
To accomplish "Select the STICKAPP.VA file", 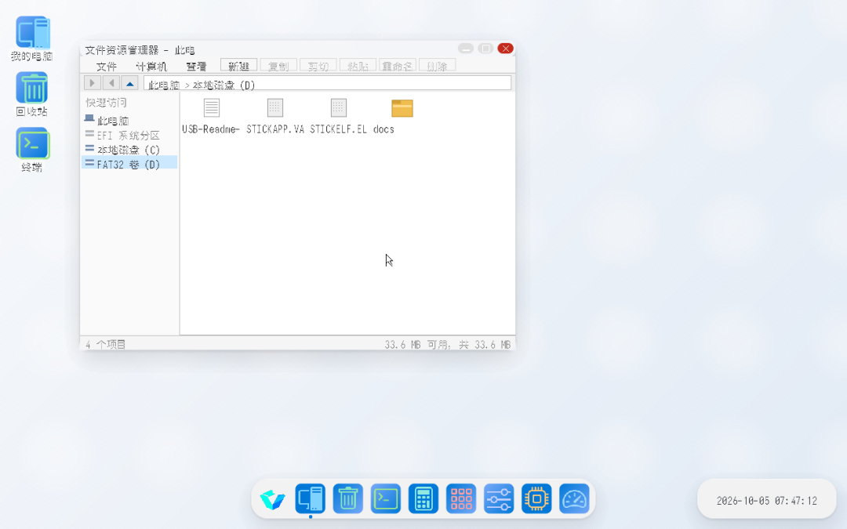I will click(275, 116).
